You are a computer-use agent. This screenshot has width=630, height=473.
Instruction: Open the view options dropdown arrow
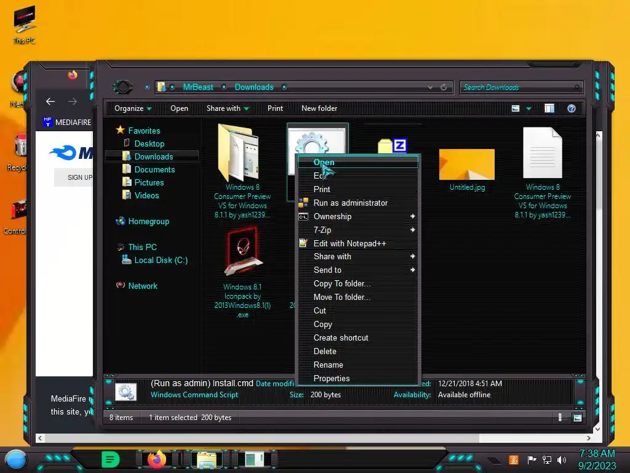point(528,108)
